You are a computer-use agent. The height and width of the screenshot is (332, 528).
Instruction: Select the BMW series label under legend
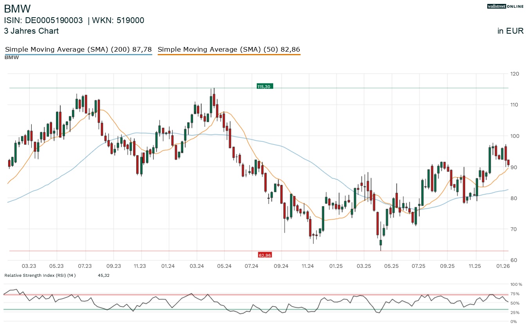(11, 58)
